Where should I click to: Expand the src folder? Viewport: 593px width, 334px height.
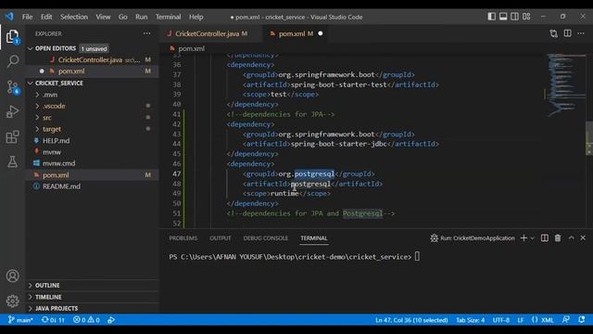point(47,118)
